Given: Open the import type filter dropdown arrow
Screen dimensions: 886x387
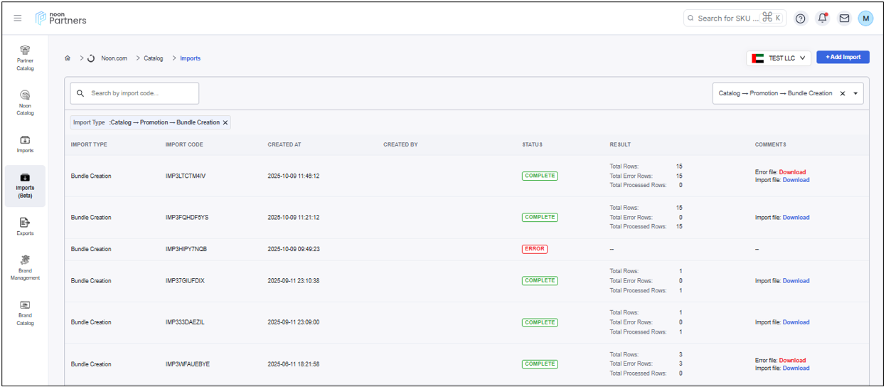Looking at the screenshot, I should (x=855, y=93).
